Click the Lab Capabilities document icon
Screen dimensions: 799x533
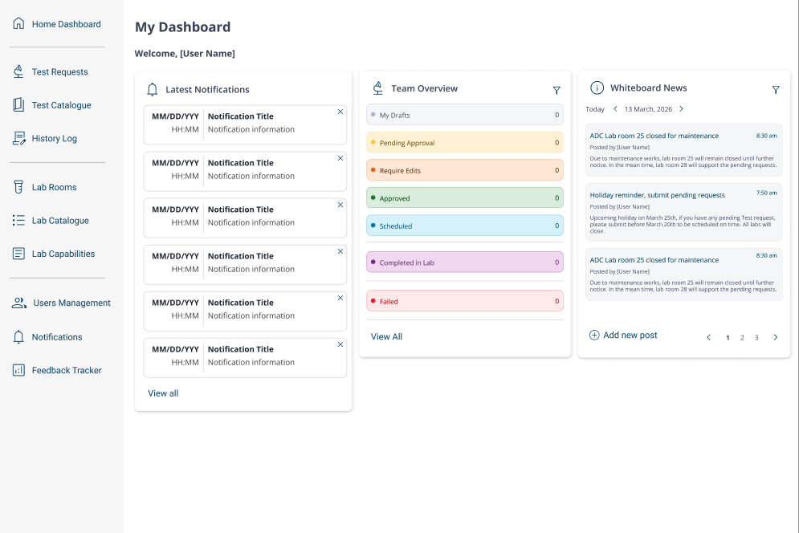[x=18, y=253]
